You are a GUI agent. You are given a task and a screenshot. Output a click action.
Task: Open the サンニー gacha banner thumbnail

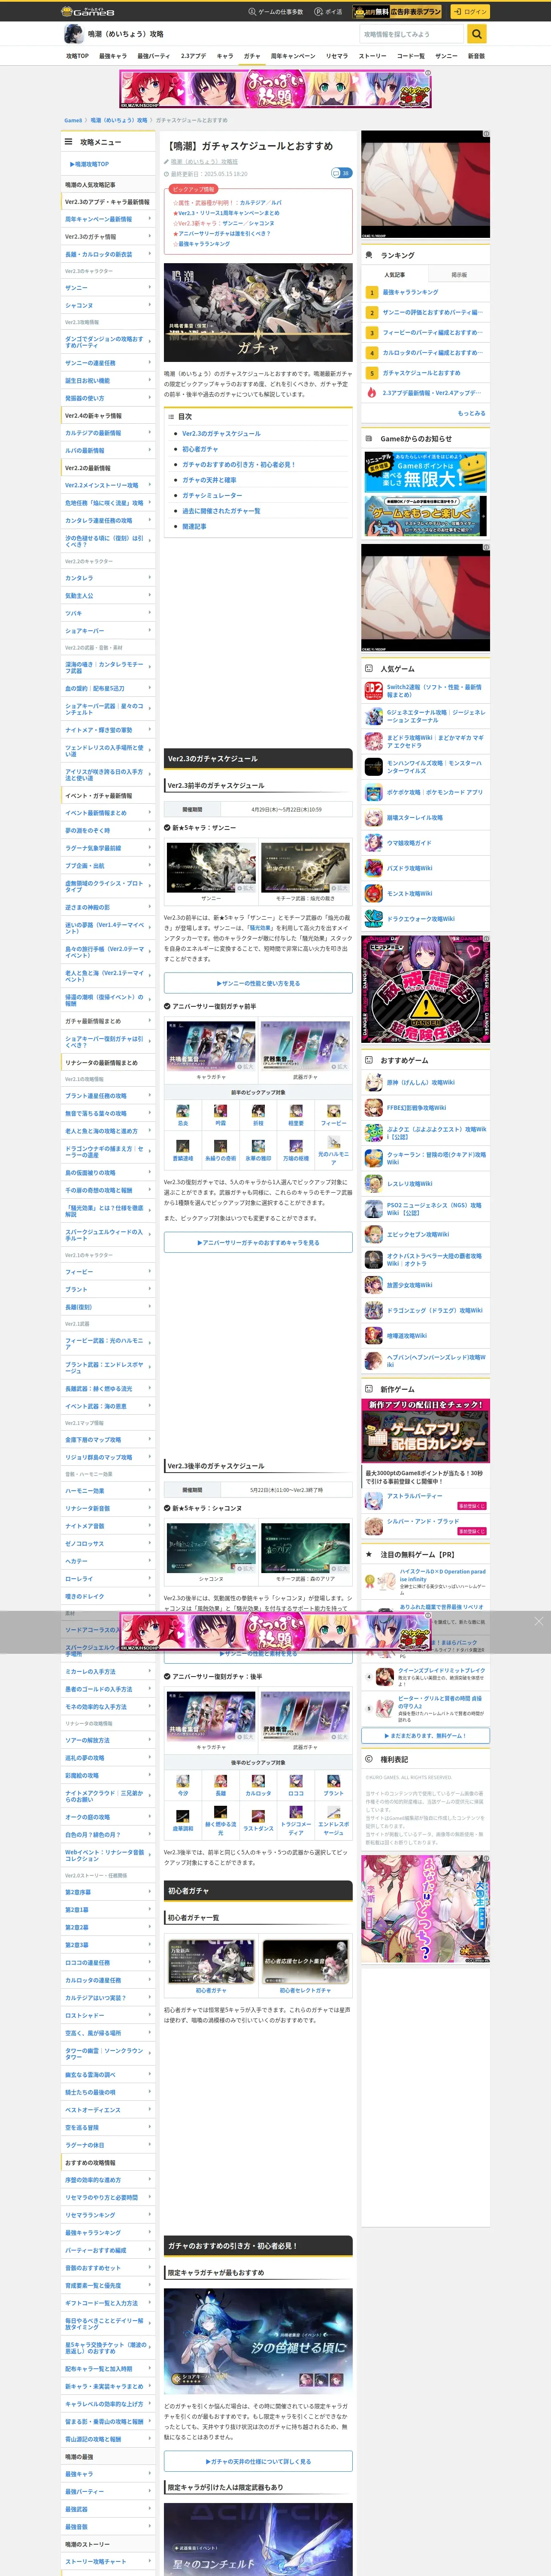click(x=211, y=866)
